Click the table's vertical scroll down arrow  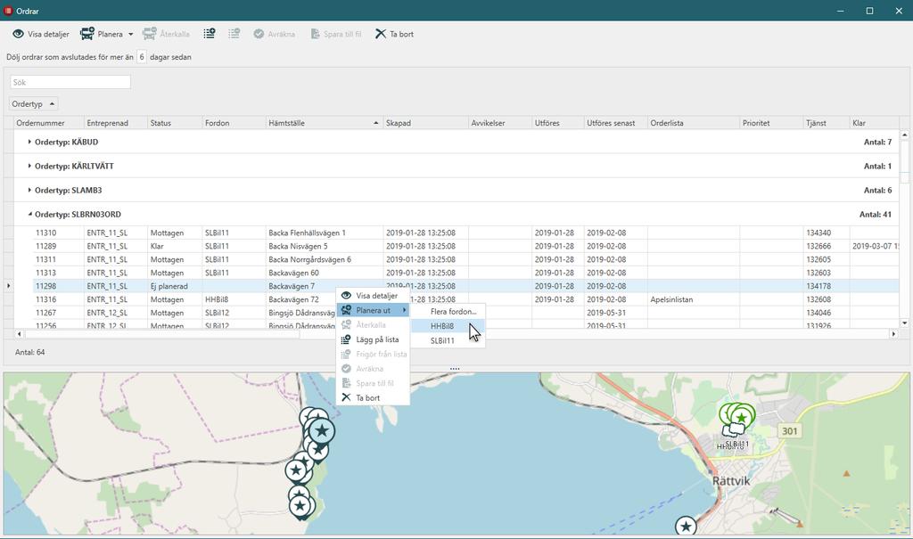904,323
